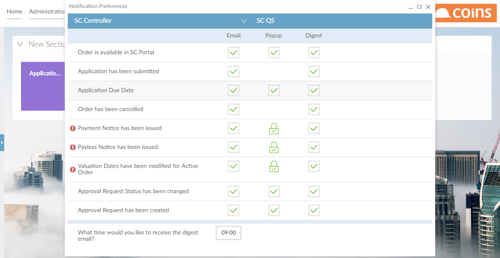This screenshot has width=500, height=258.
Task: Click the red alert icon beside Valuation Dates
Action: coord(73,169)
